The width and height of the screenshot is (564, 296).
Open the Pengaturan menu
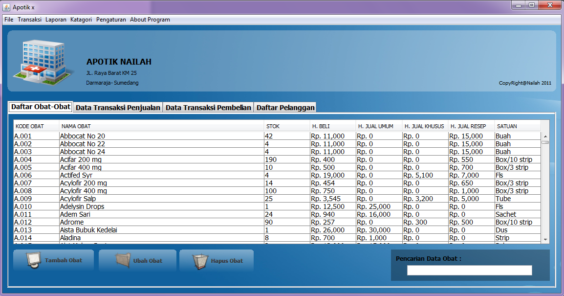click(x=111, y=20)
